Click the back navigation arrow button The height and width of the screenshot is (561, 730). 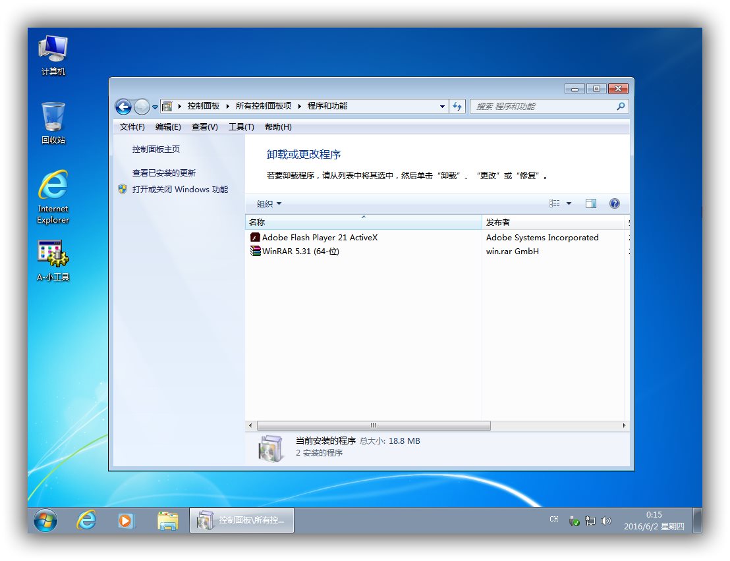(x=123, y=107)
